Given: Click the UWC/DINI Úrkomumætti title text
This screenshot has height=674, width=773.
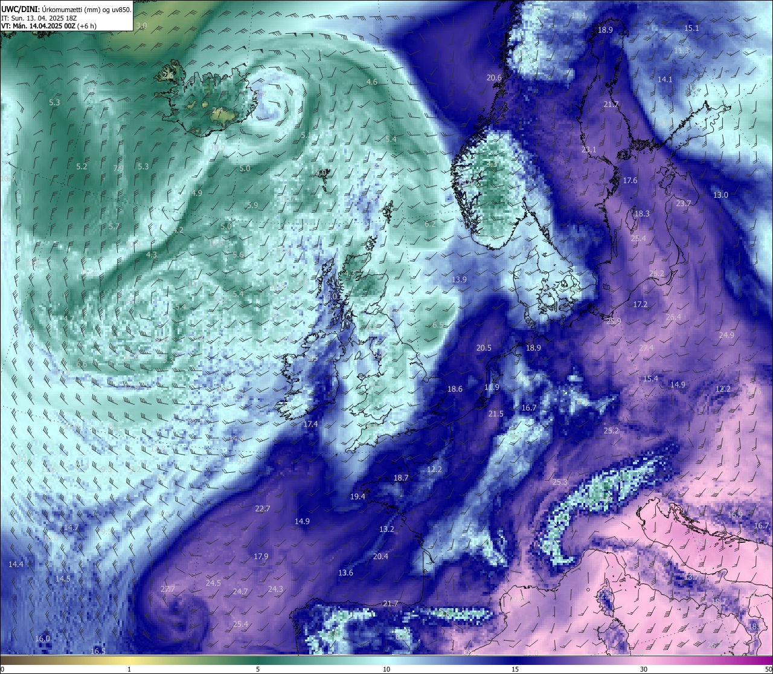Looking at the screenshot, I should [66, 10].
